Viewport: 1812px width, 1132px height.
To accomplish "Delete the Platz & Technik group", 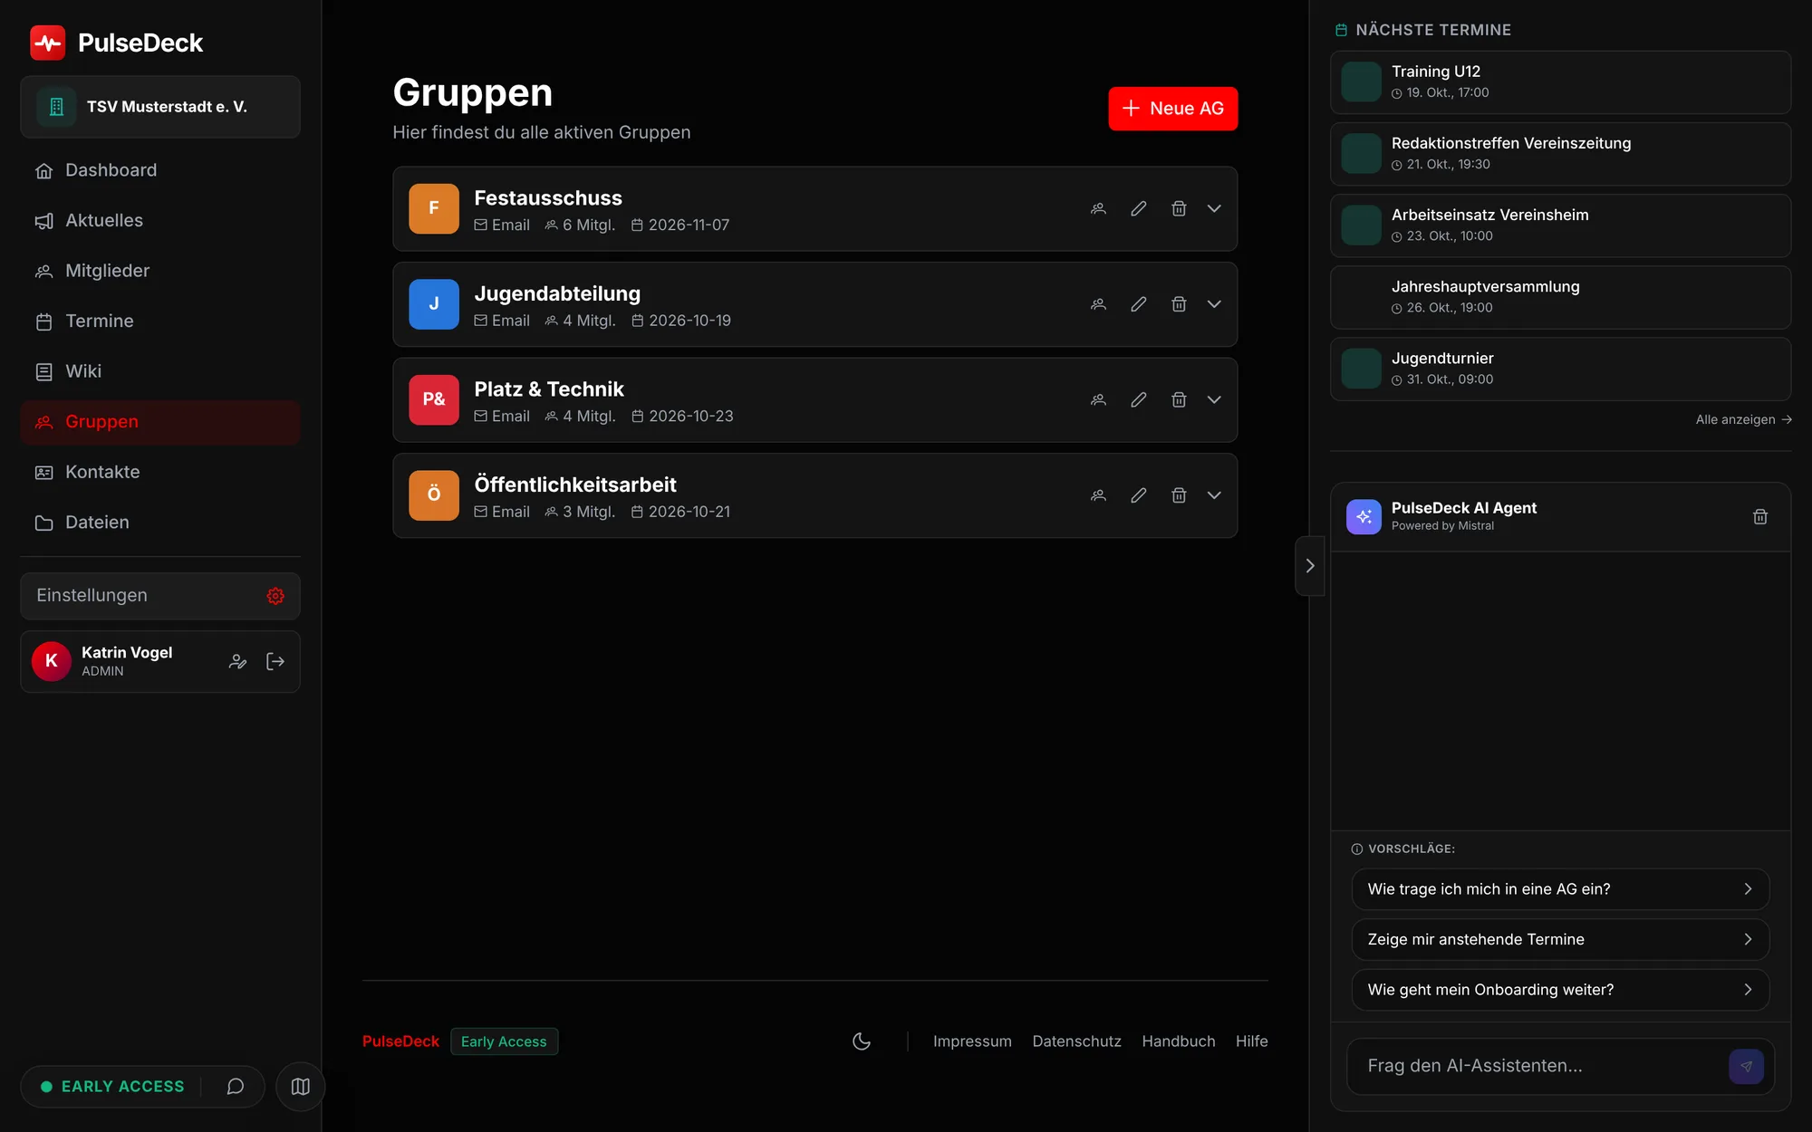I will pos(1179,399).
